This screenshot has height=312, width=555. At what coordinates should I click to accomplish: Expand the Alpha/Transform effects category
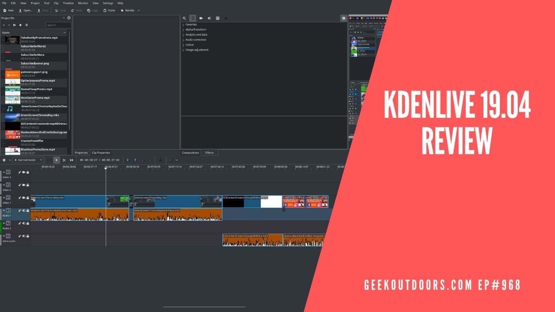(x=183, y=30)
